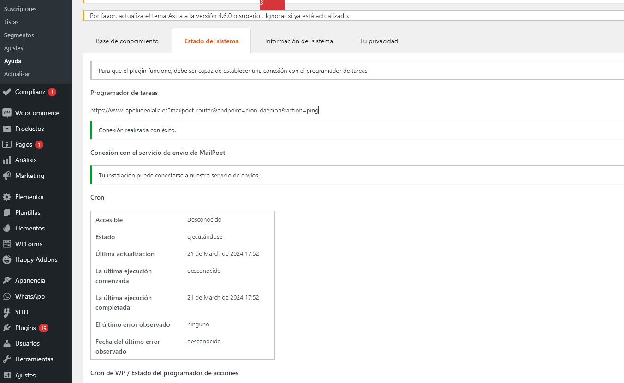
Task: Click the Pagos dollar icon
Action: 7,144
